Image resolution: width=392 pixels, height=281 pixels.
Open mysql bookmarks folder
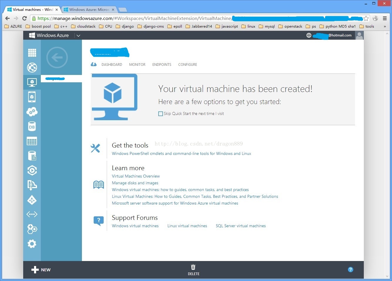[267, 26]
